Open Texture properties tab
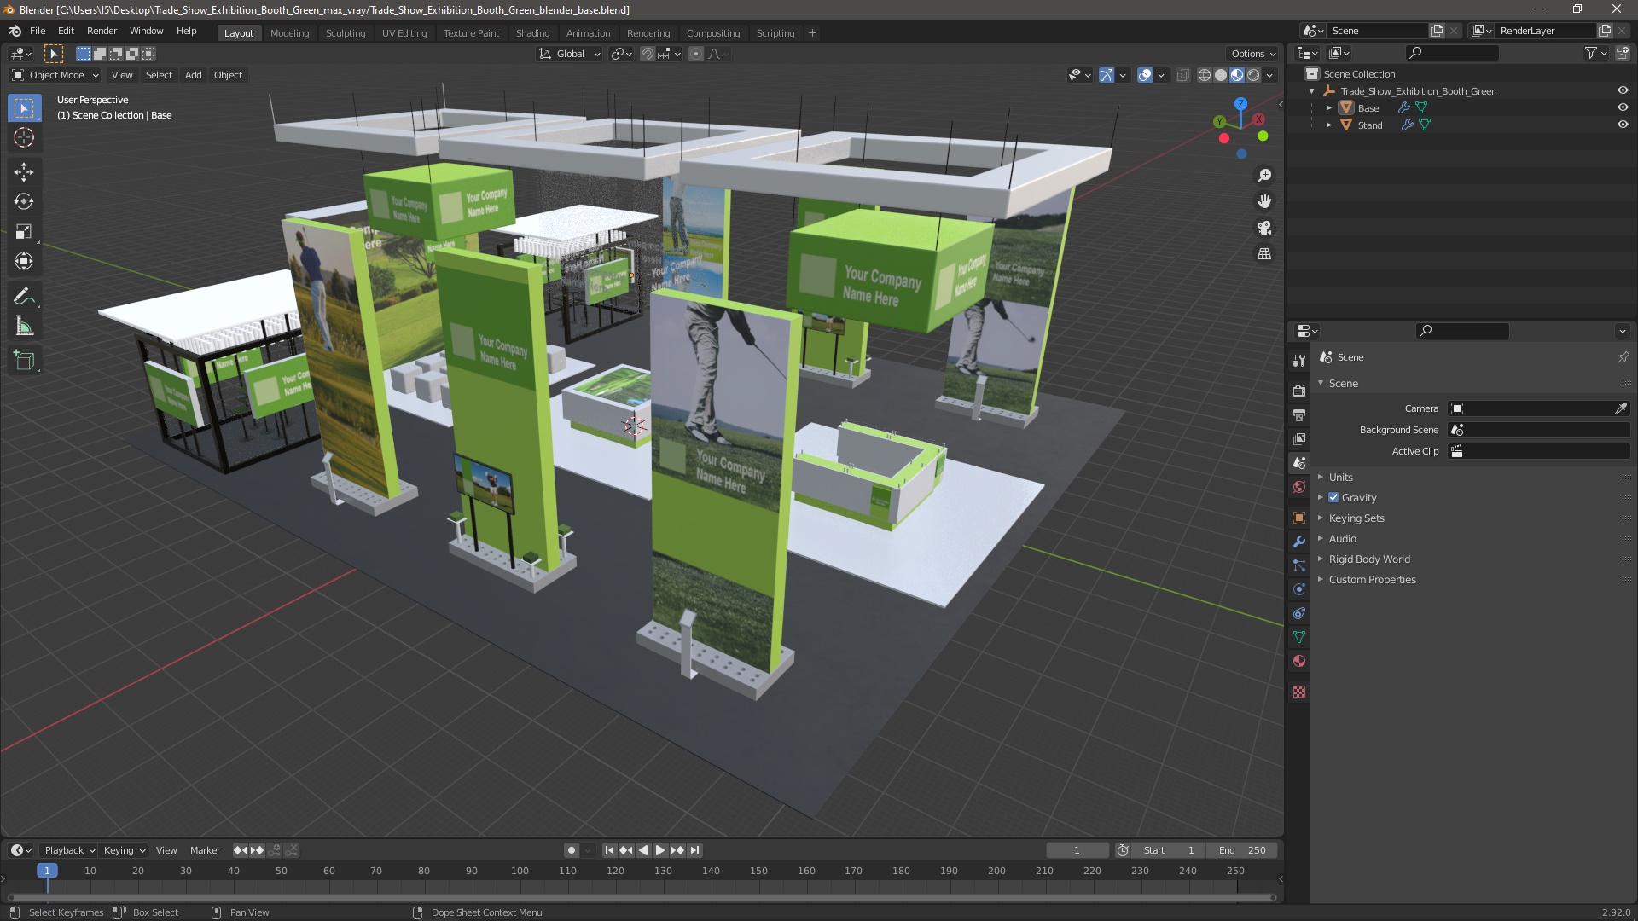This screenshot has height=921, width=1638. point(1299,692)
